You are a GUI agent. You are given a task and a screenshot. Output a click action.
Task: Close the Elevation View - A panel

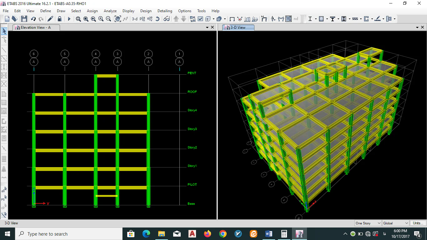point(213,27)
